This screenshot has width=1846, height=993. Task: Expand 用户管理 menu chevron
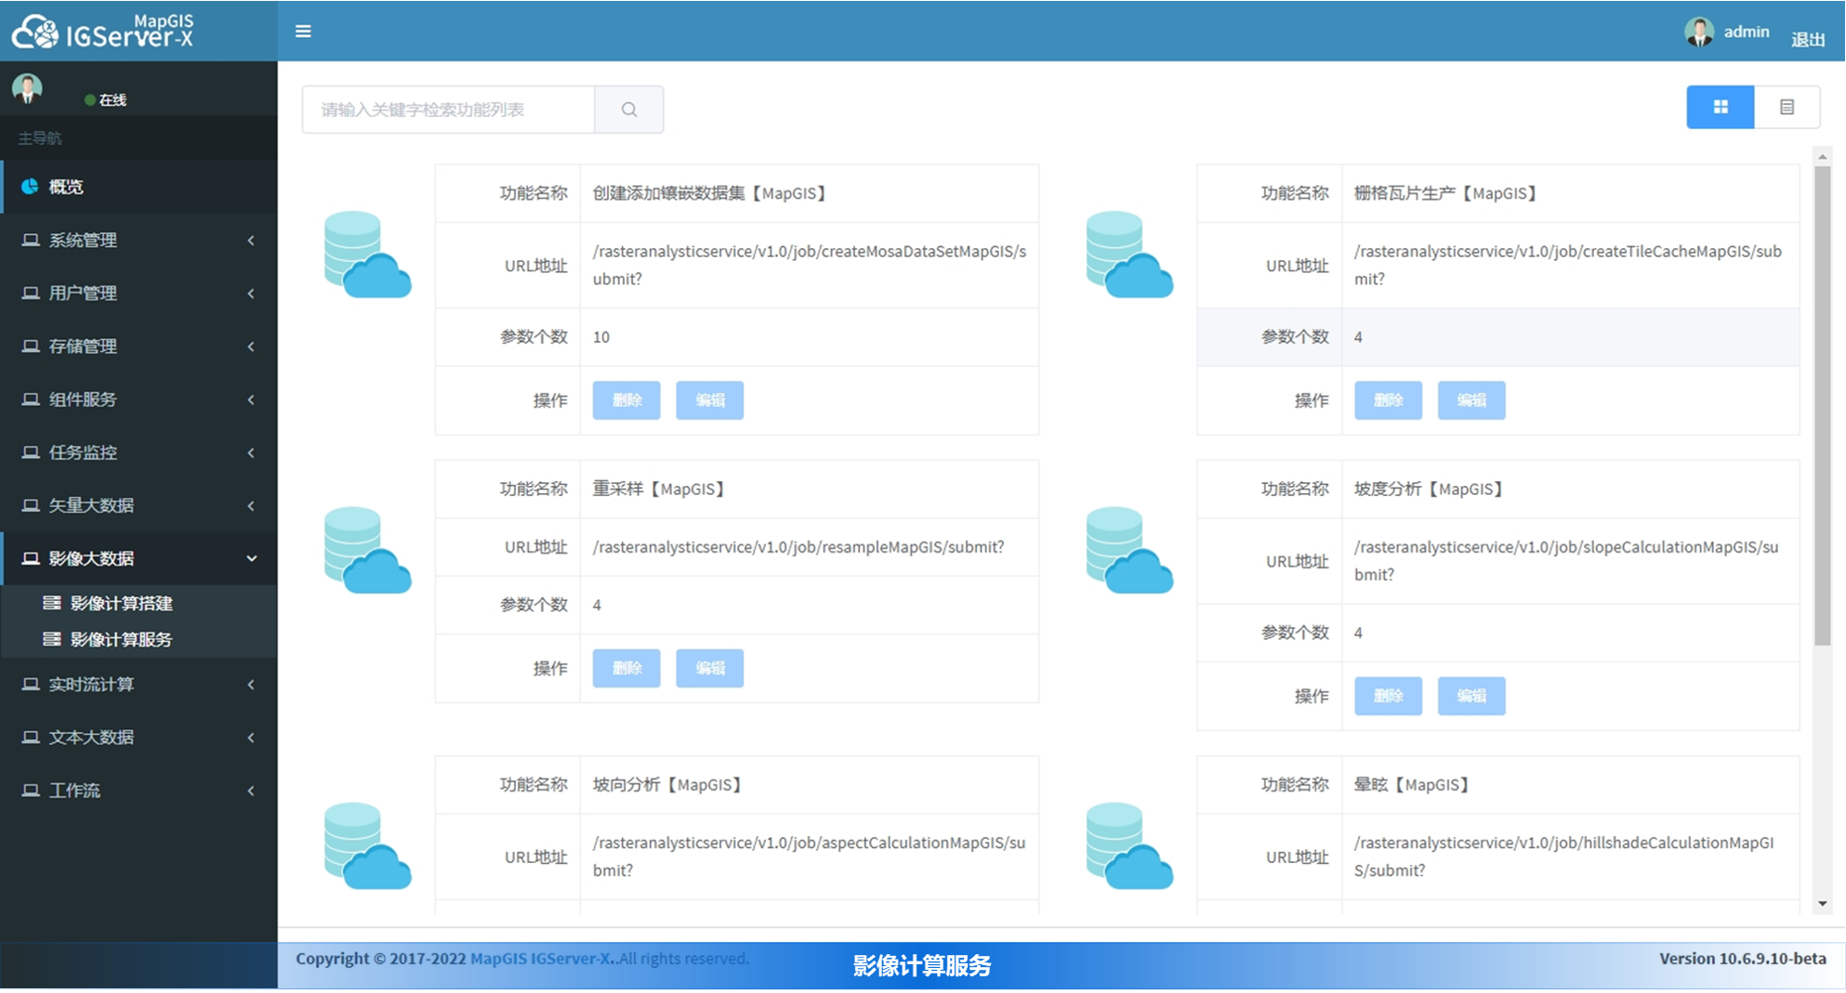click(x=251, y=294)
